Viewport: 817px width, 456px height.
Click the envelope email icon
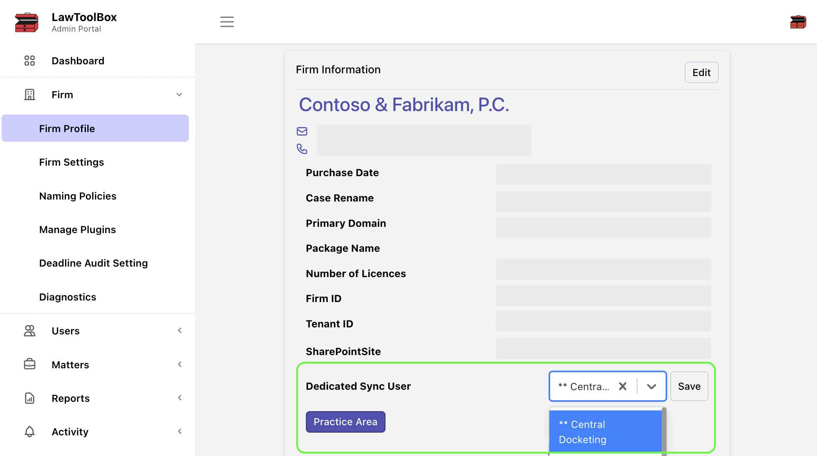coord(302,131)
